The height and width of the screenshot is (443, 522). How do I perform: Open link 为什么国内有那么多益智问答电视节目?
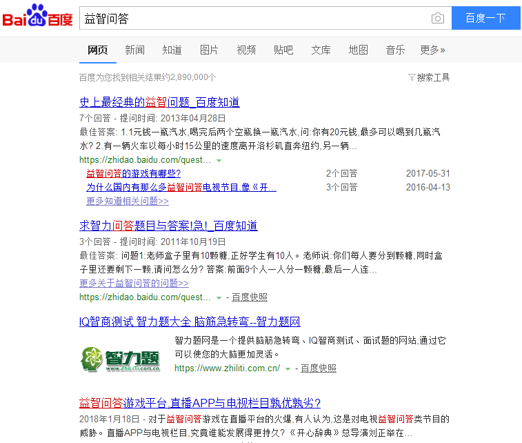pyautogui.click(x=181, y=187)
